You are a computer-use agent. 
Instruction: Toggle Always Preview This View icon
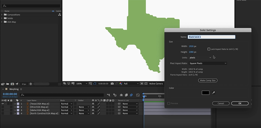tap(65, 84)
